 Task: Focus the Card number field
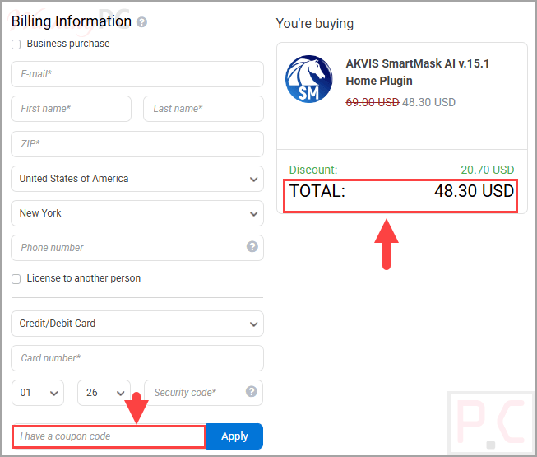(137, 358)
